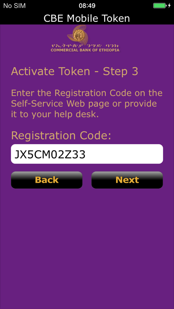Tap the No SIM status indicator
The height and width of the screenshot is (309, 174).
pos(15,6)
